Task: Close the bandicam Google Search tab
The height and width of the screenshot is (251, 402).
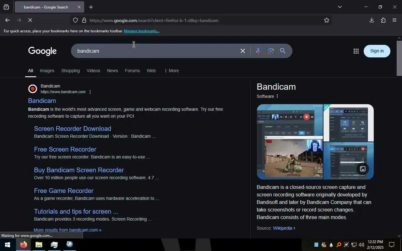Action: coord(79,7)
